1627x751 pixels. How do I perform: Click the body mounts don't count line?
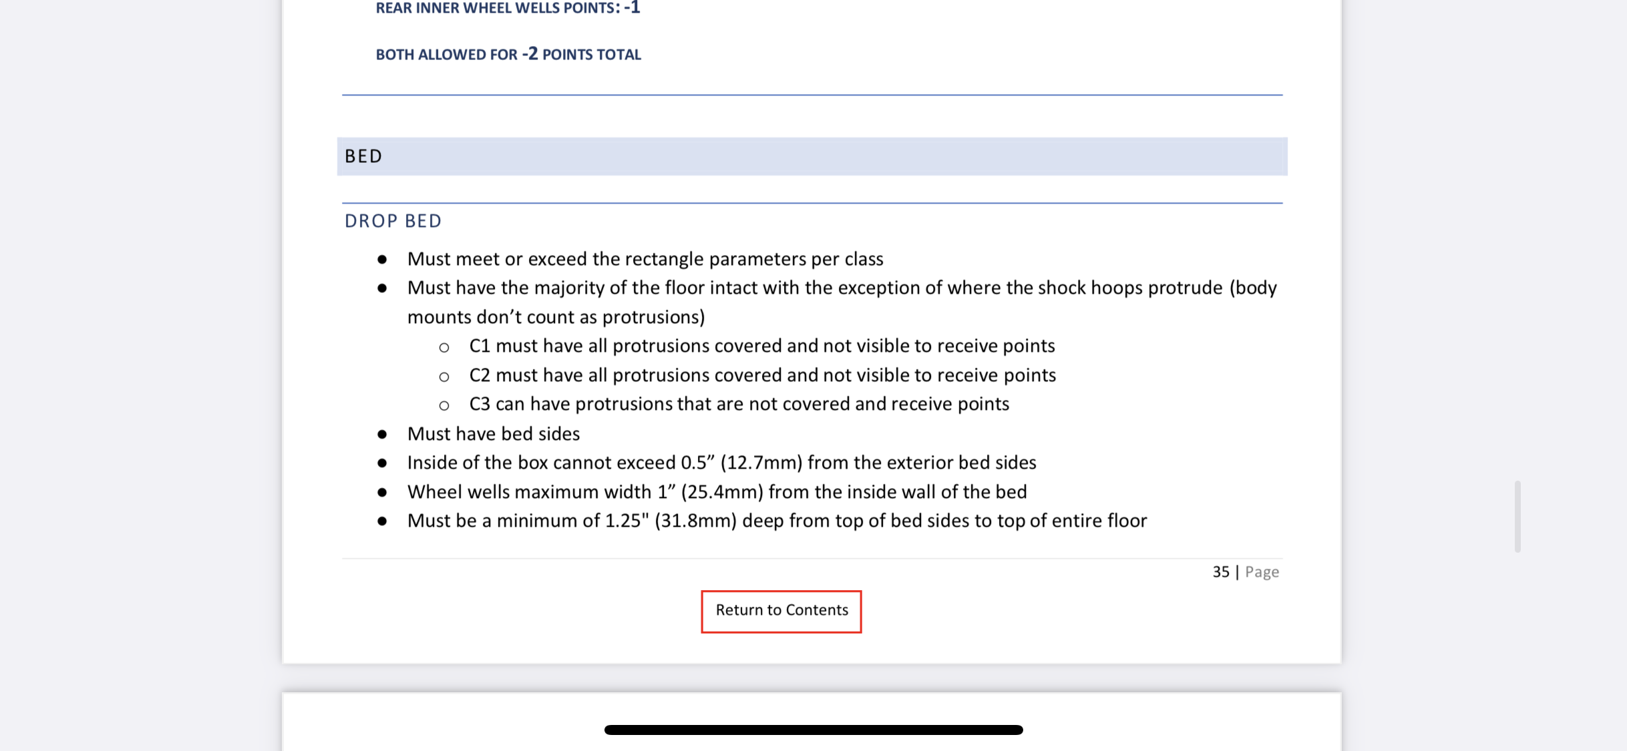click(556, 317)
